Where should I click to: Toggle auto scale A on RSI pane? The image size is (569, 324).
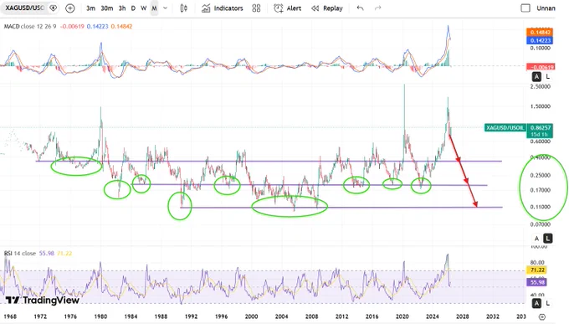(x=536, y=303)
